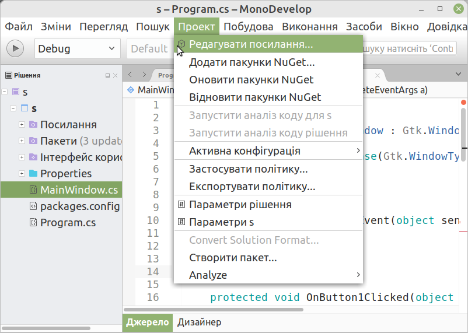Viewport: 468px width, 333px height.
Task: Open the Побудова menu
Action: pos(249,27)
